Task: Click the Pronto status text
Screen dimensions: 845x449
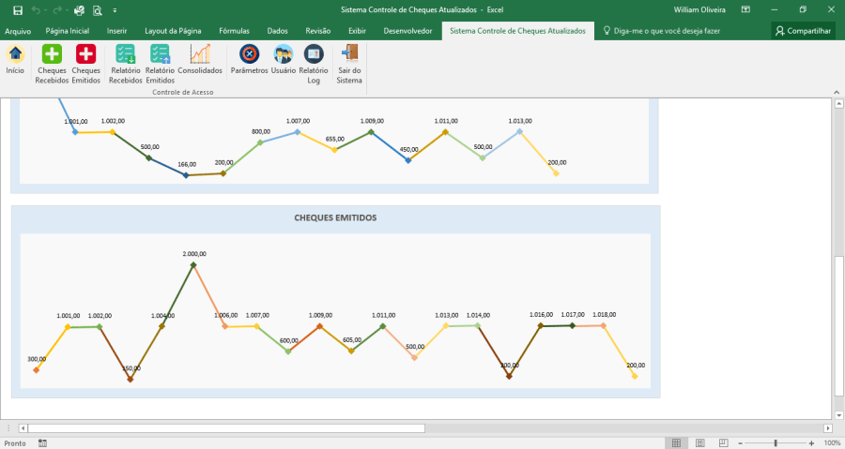Action: 15,443
